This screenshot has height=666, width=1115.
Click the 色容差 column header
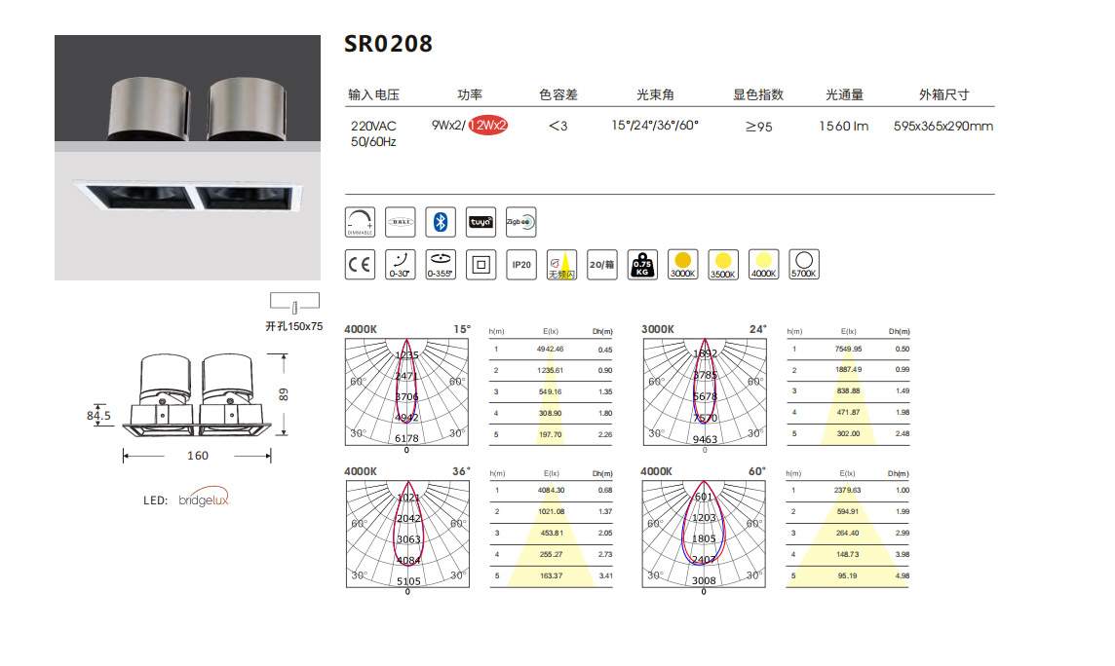[x=558, y=94]
